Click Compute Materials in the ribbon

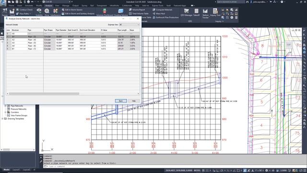[x=163, y=10]
